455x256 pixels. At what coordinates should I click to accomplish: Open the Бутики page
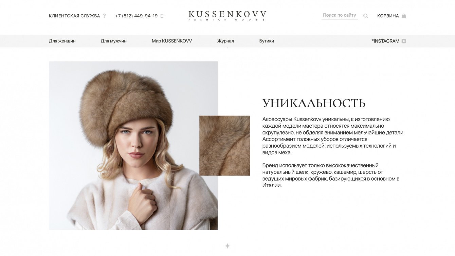point(267,41)
